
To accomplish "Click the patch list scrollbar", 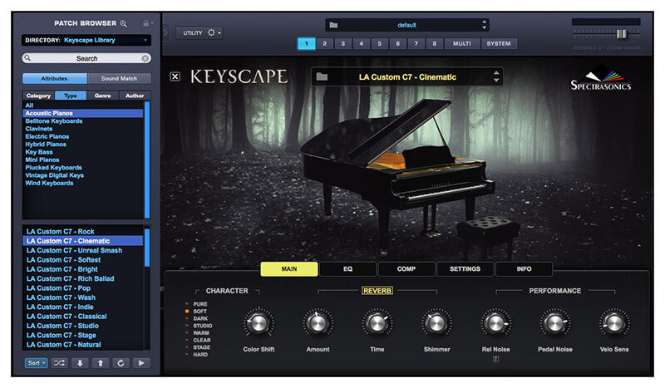I will (x=147, y=248).
